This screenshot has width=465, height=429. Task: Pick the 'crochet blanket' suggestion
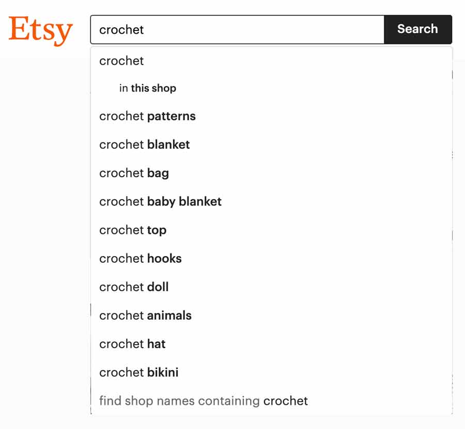(x=271, y=144)
